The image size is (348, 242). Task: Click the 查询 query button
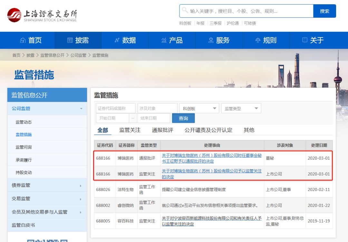pos(183,118)
